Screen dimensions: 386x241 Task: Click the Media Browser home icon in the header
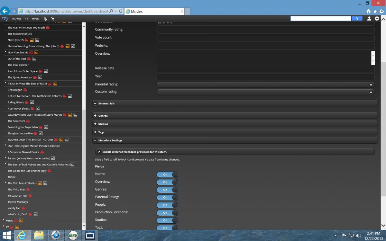point(5,19)
